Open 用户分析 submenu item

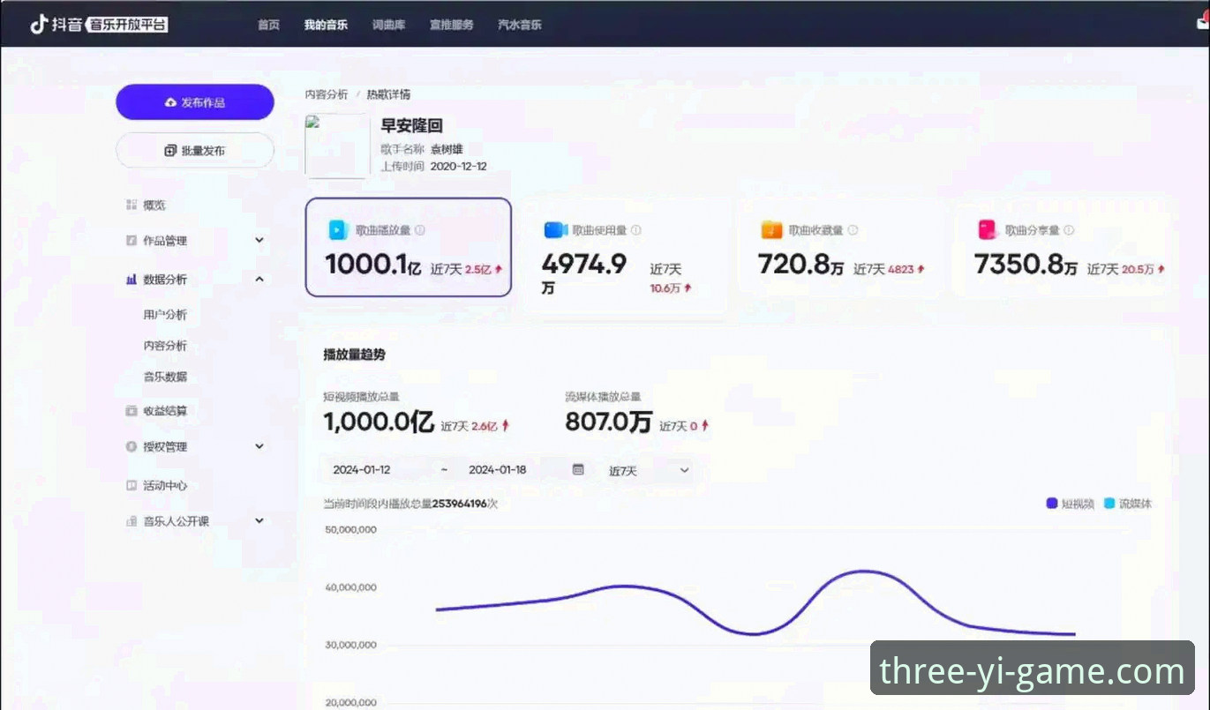[x=165, y=315]
